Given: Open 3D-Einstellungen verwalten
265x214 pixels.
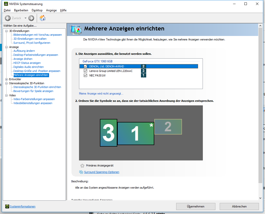Looking at the screenshot, I should (30, 39).
